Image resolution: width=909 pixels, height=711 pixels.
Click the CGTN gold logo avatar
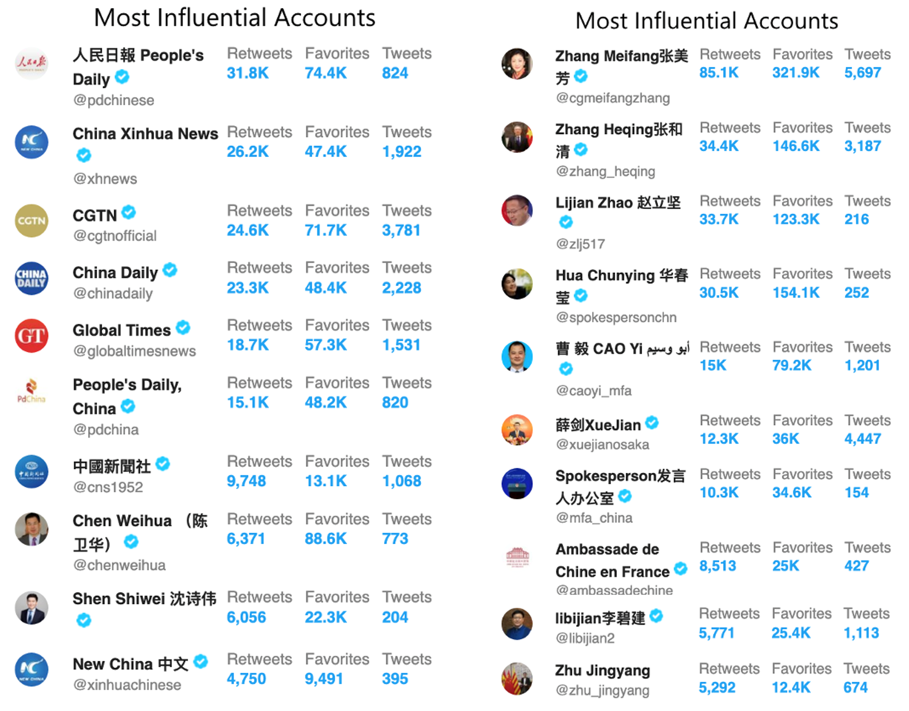click(x=32, y=220)
